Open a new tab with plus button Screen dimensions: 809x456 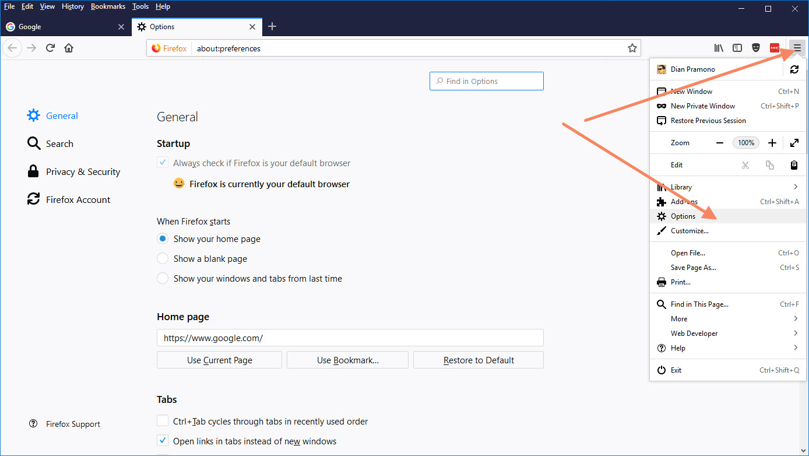coord(272,26)
